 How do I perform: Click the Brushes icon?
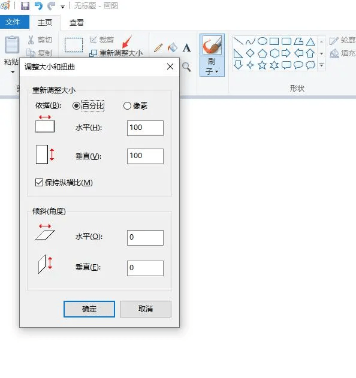pos(212,45)
